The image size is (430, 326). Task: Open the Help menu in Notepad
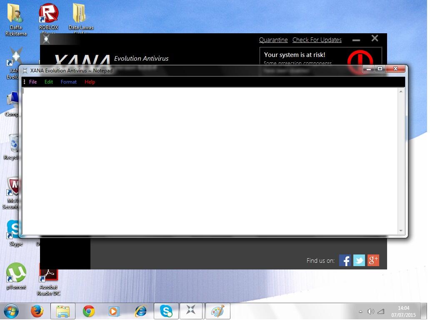click(x=90, y=82)
